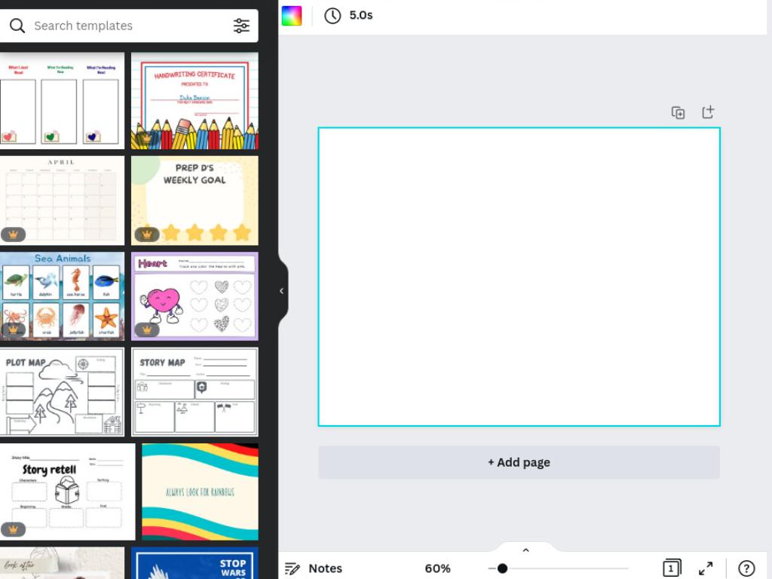Screen dimensions: 772x579
Task: Open the template filter settings icon
Action: 241,26
